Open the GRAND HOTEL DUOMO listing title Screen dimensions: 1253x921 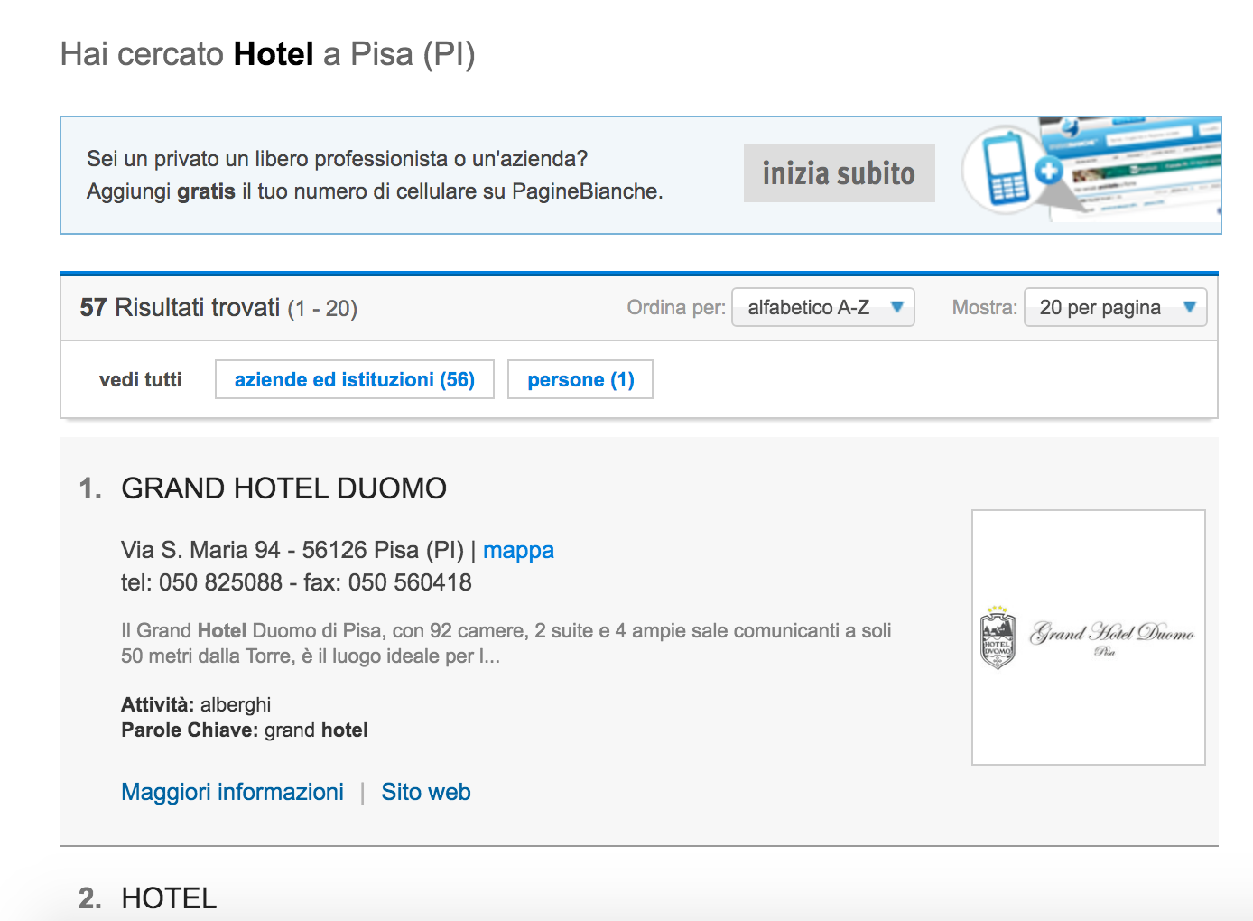(283, 488)
